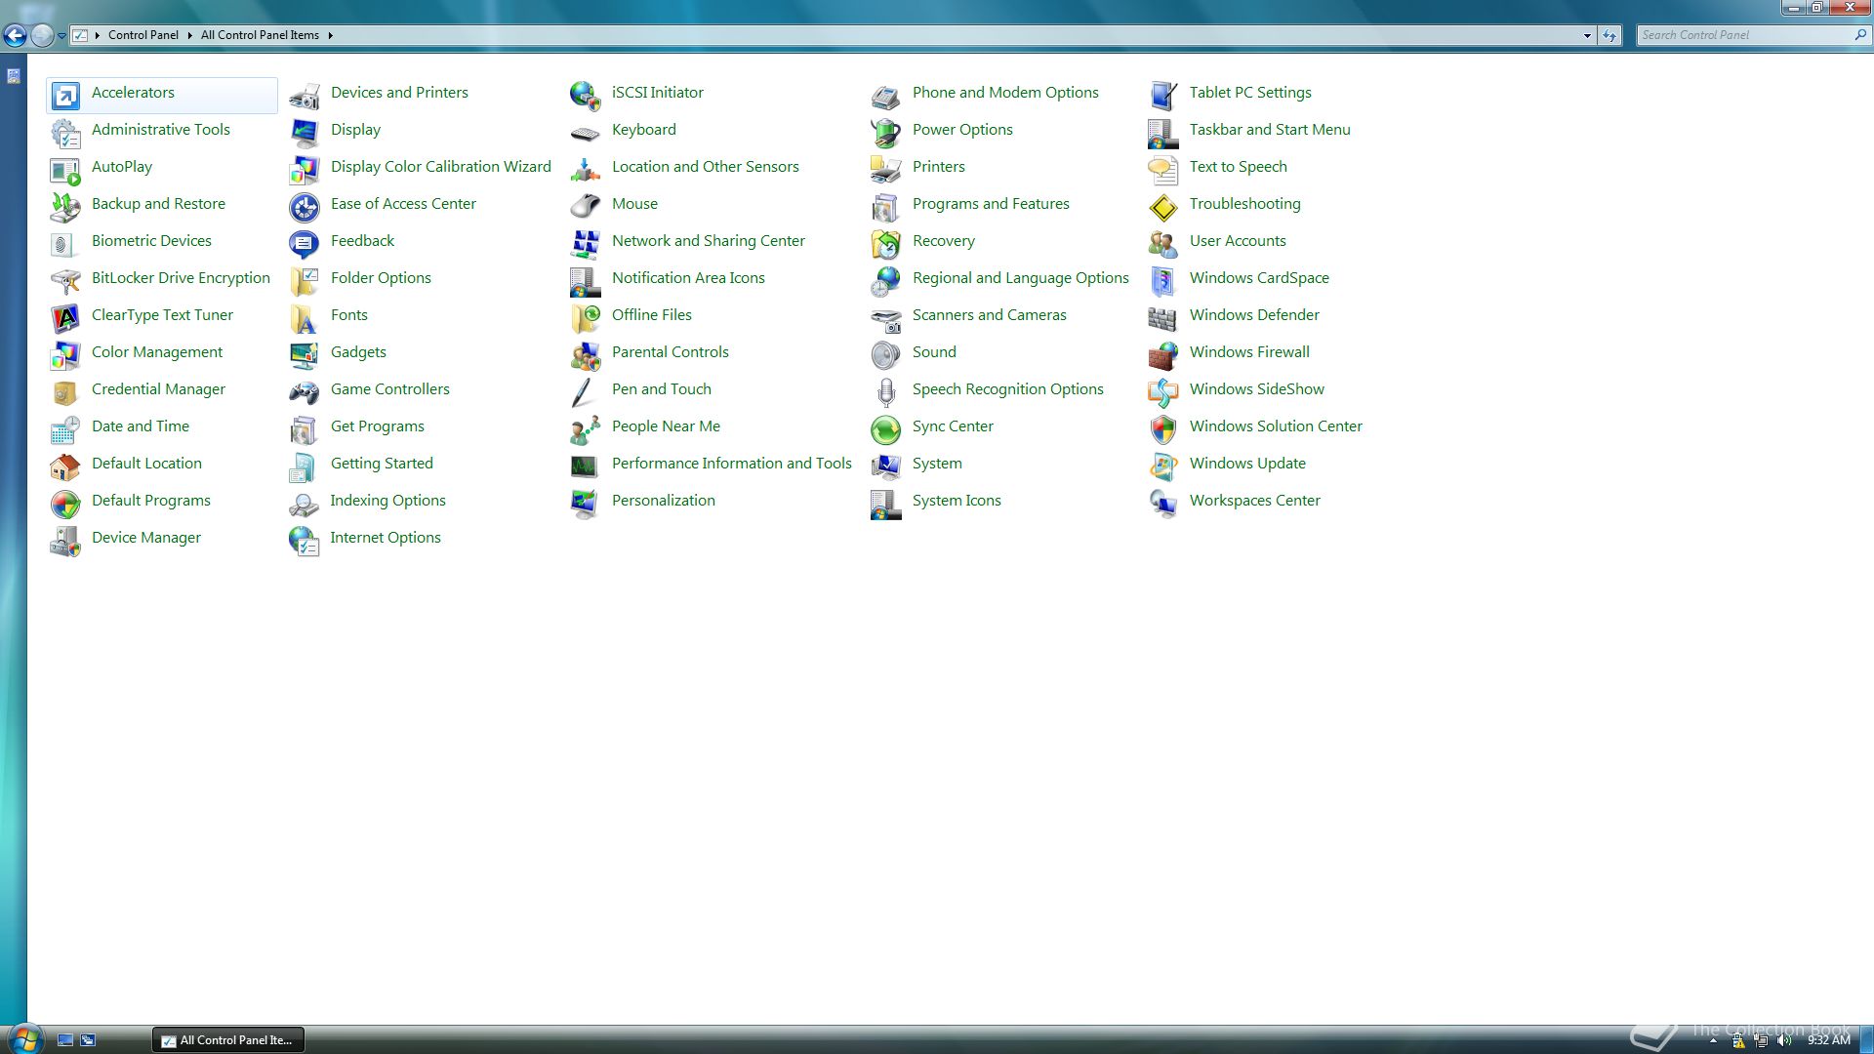Image resolution: width=1874 pixels, height=1054 pixels.
Task: Click the Display Color Calibration Wizard link
Action: 441,167
